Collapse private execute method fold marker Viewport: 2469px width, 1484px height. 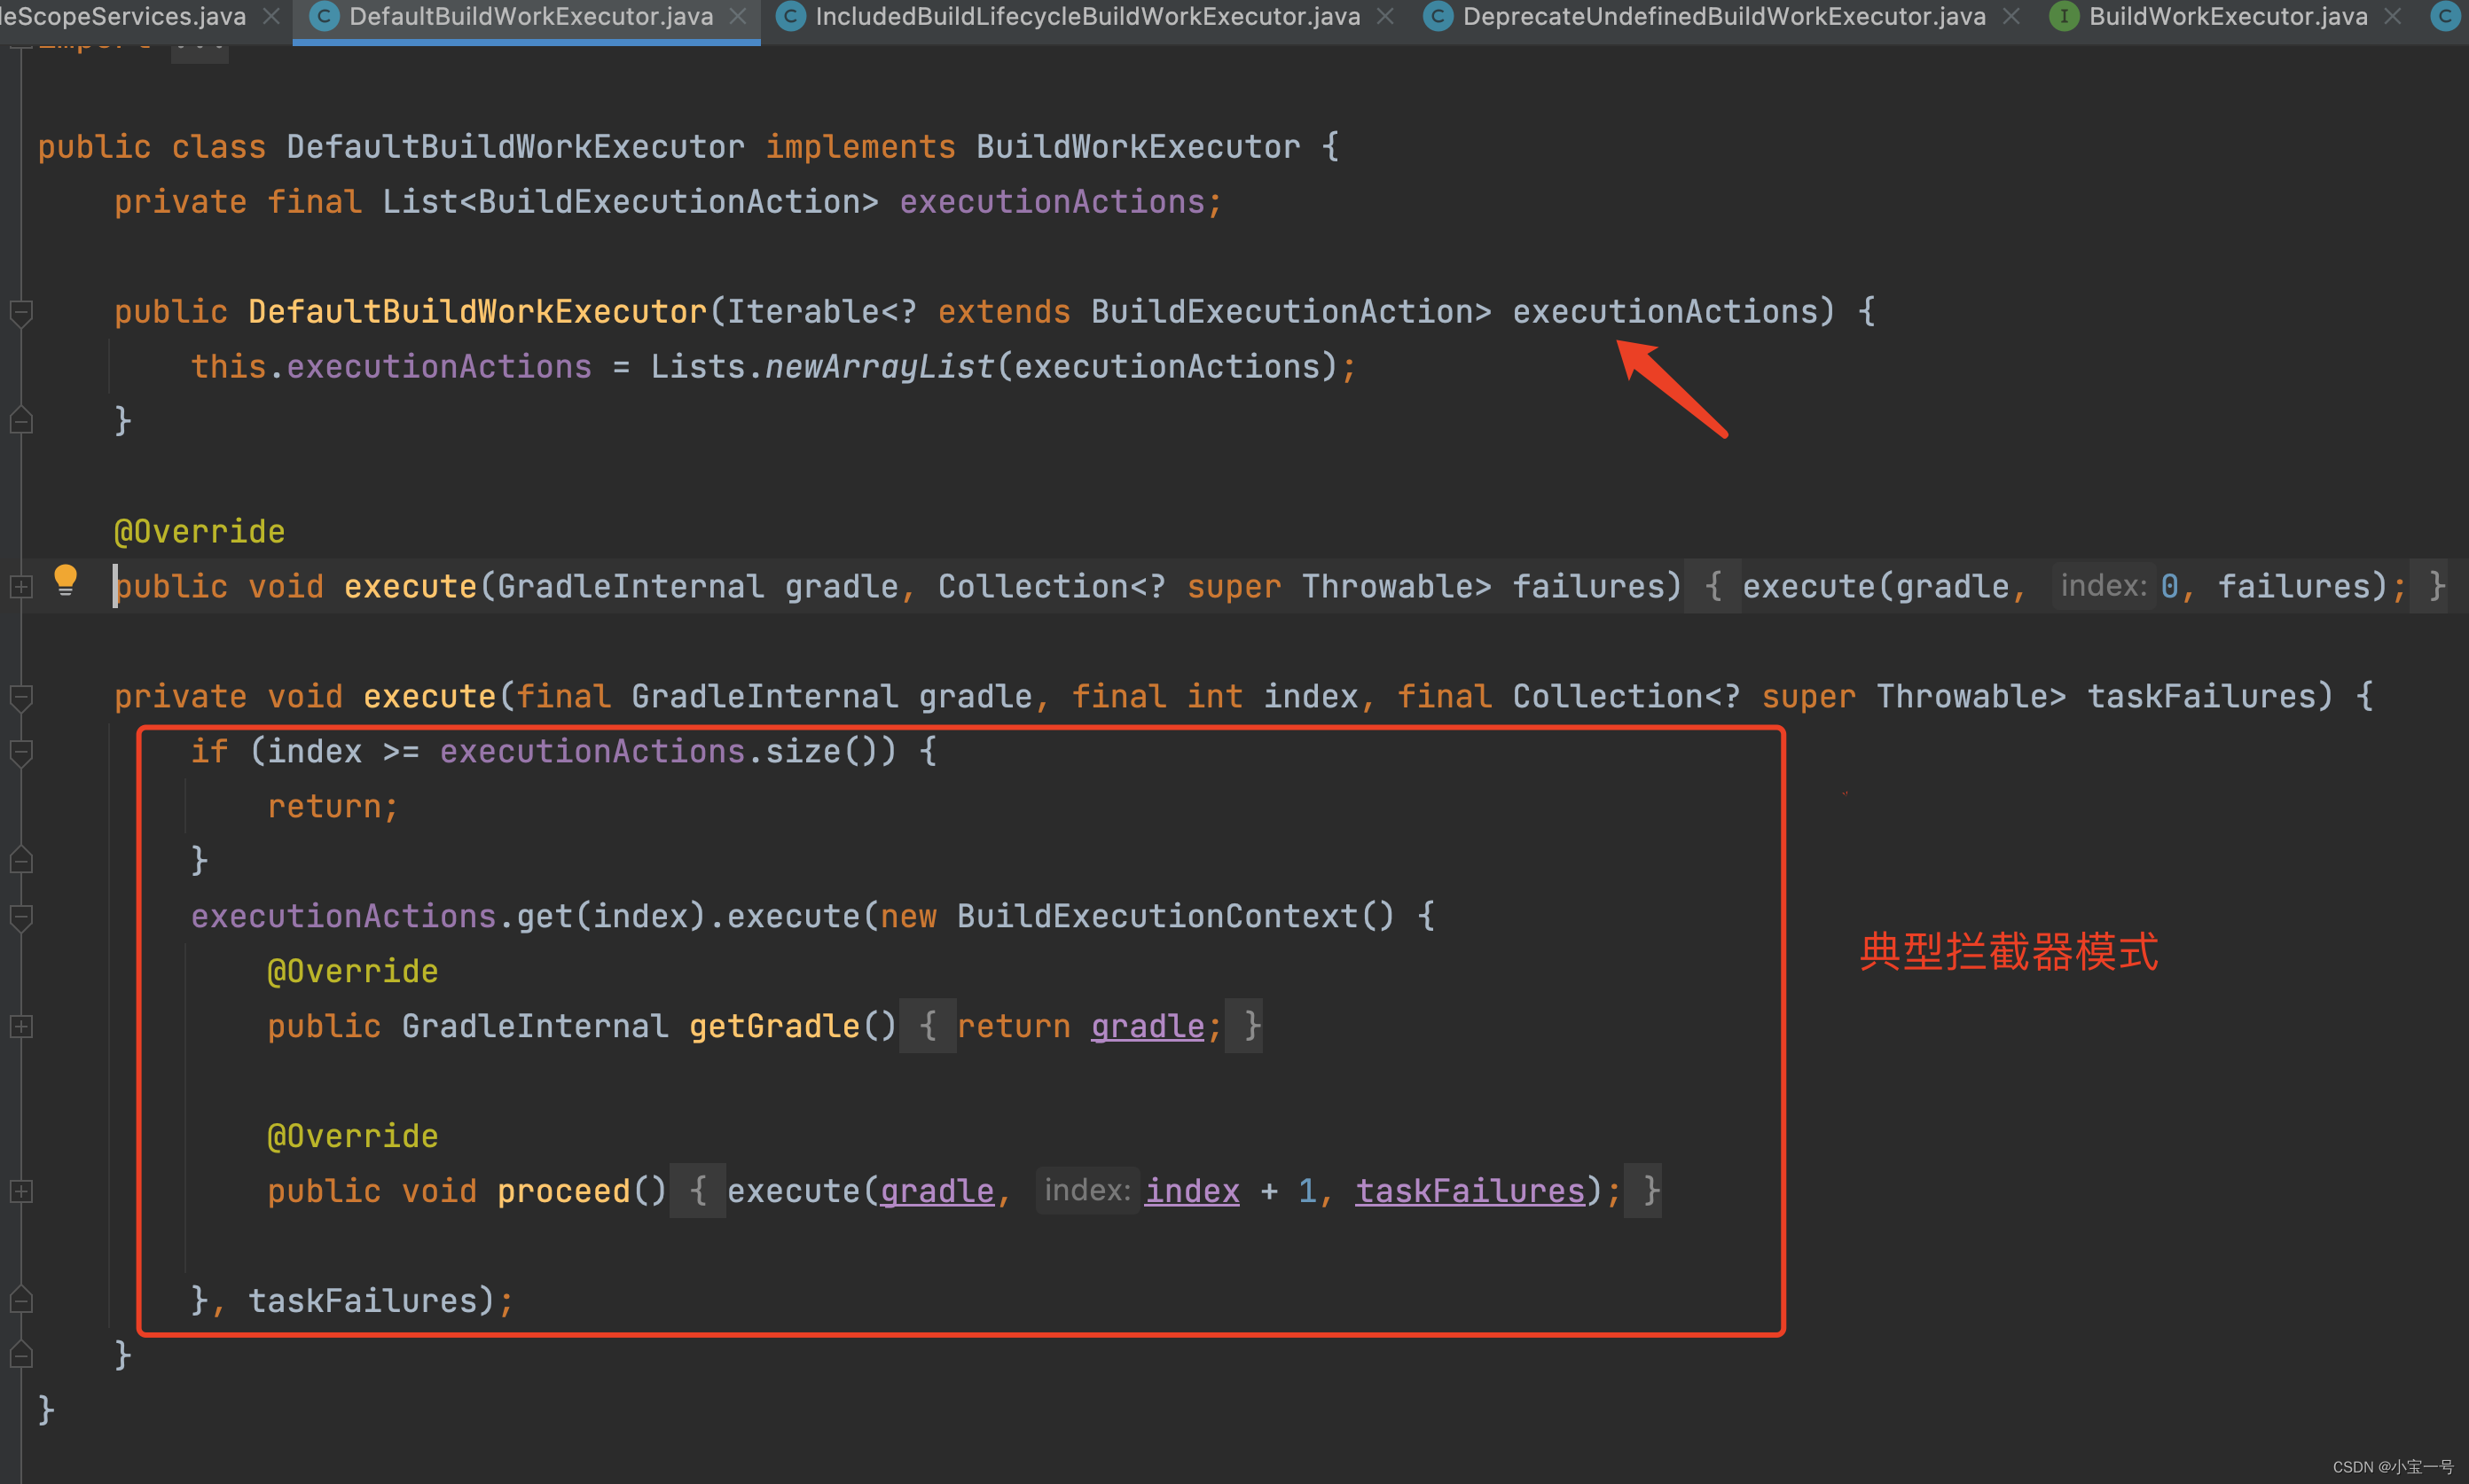pos(21,697)
